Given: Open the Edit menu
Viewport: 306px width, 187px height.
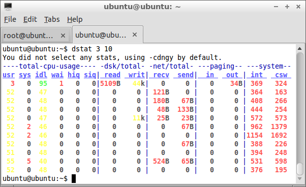Looking at the screenshot, I should click(30, 19).
